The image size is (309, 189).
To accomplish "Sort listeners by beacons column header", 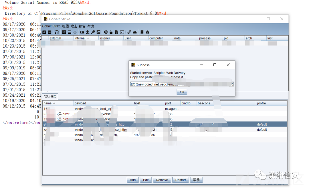I will (226, 103).
